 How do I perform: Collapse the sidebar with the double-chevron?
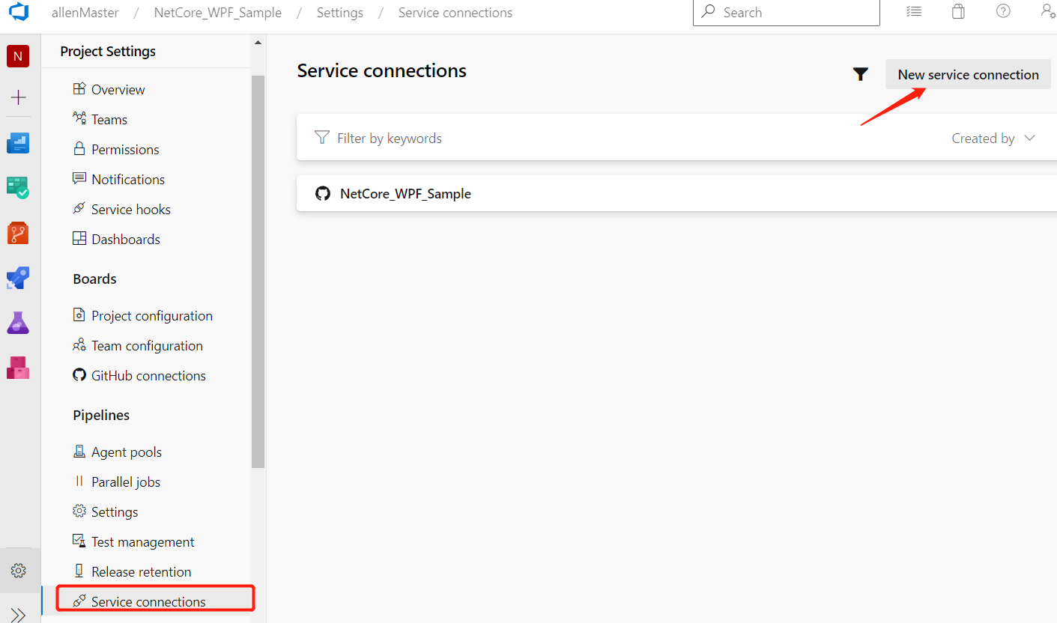point(18,616)
